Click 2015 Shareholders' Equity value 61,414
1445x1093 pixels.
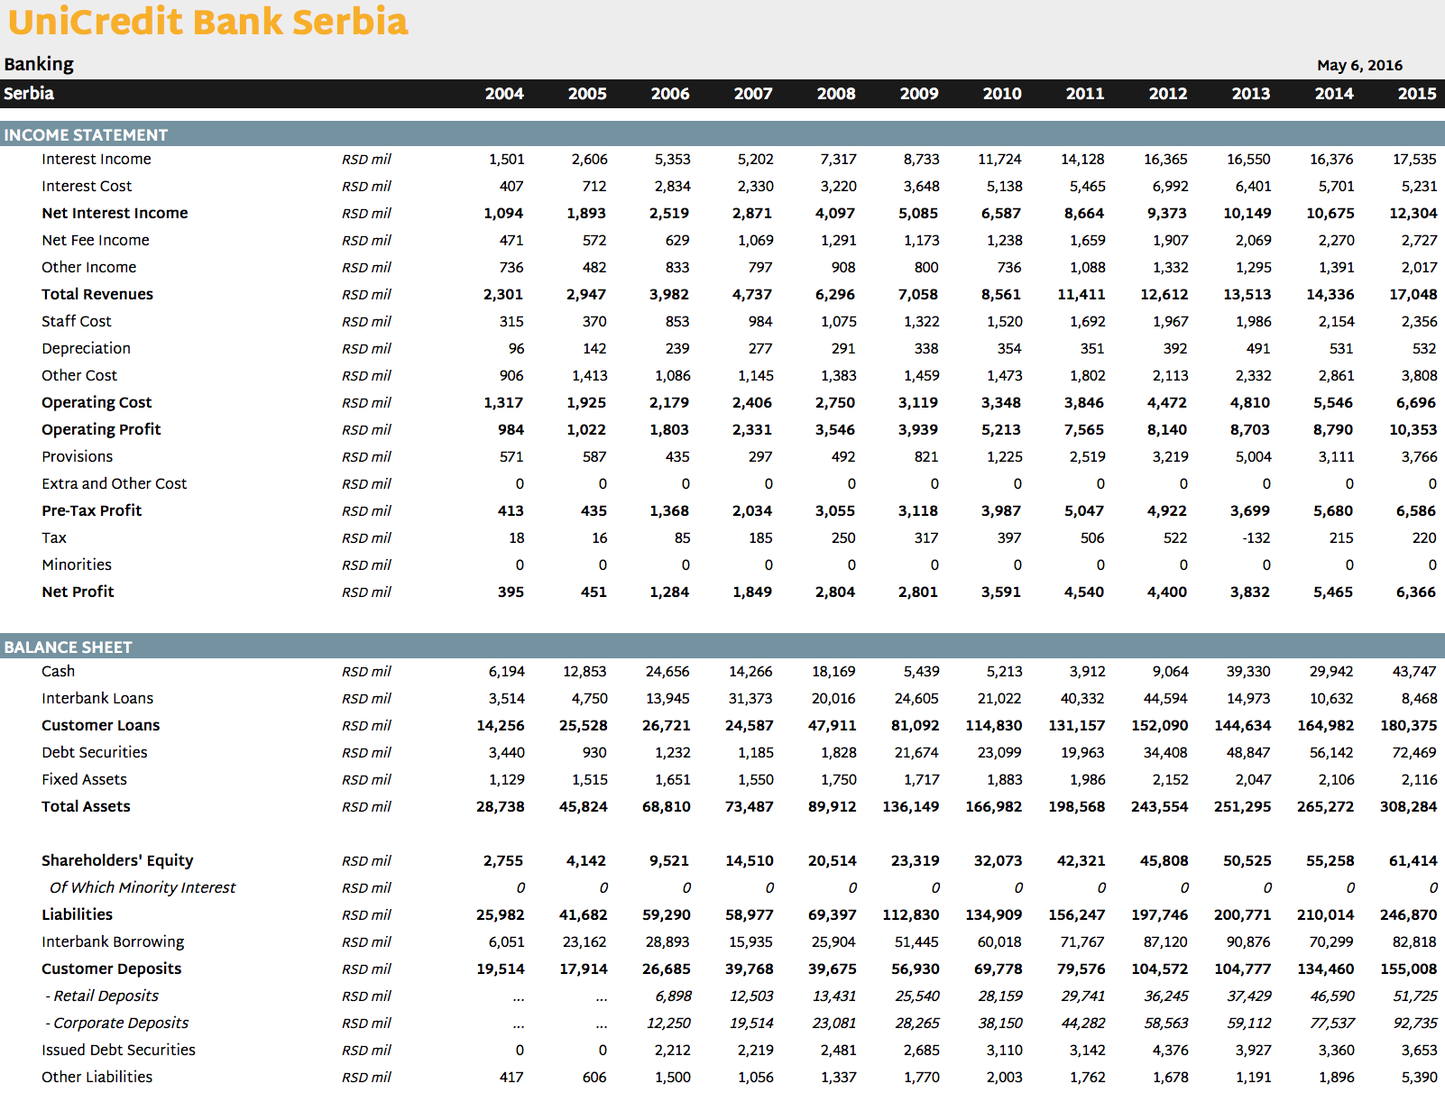(1413, 861)
